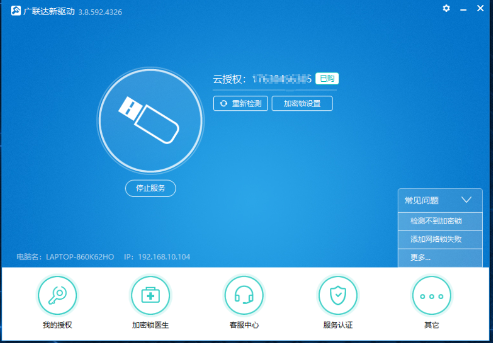Viewport: 493px width, 343px height.
Task: Click the 停止服务 button
Action: click(x=150, y=188)
